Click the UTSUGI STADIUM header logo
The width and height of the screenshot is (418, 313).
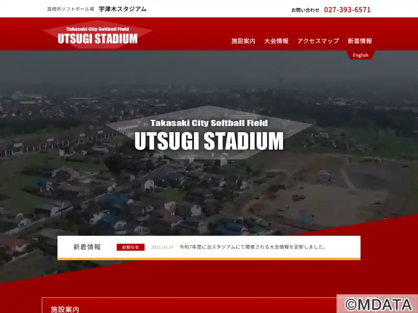(x=98, y=35)
